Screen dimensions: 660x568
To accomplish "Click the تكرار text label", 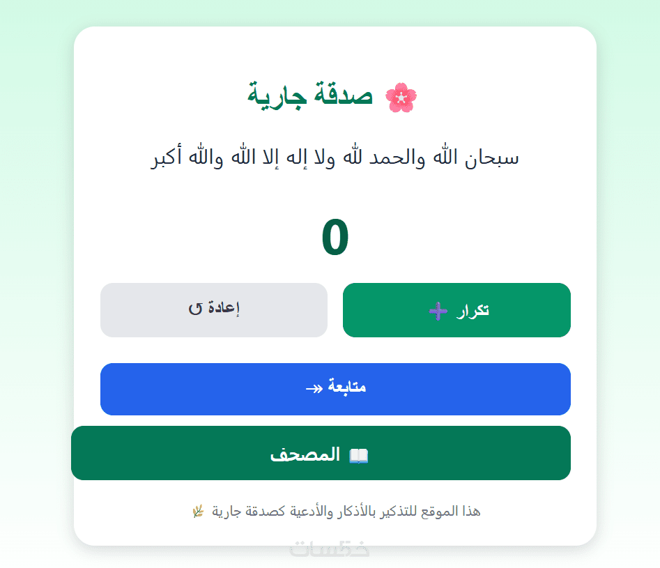I will pos(473,311).
